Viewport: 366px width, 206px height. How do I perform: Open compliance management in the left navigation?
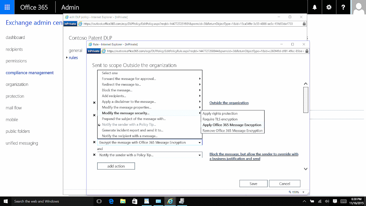click(x=30, y=73)
